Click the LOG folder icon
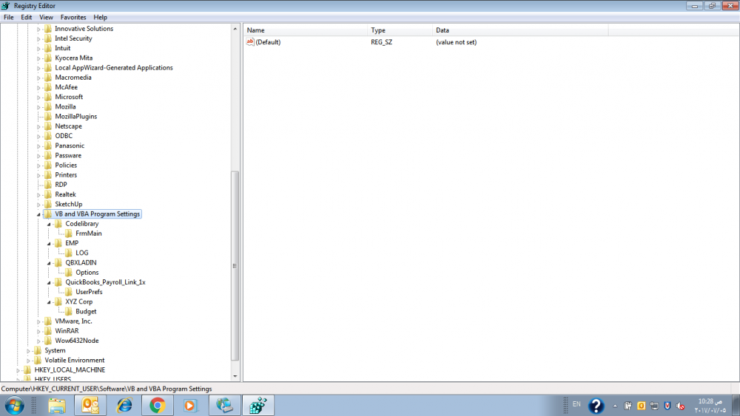 click(x=69, y=253)
